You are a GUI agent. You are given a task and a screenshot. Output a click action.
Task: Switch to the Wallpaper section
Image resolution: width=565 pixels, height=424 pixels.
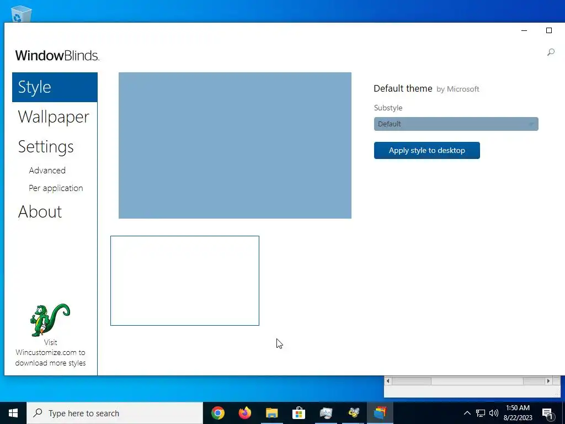coord(54,117)
